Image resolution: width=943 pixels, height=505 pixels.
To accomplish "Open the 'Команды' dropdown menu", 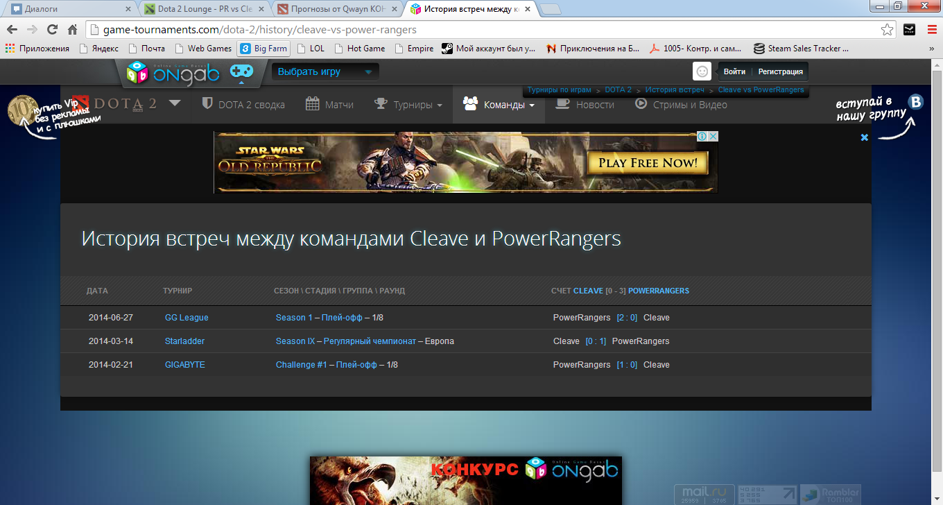I will (499, 105).
